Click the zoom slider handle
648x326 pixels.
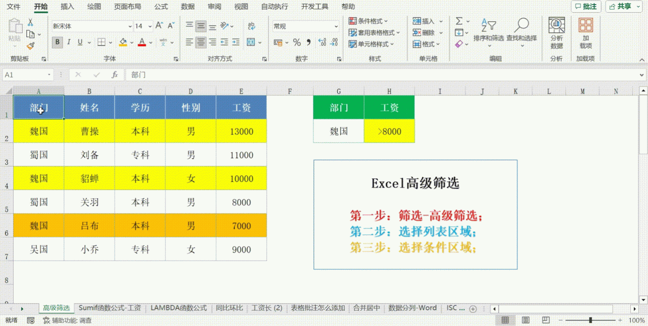click(591, 320)
